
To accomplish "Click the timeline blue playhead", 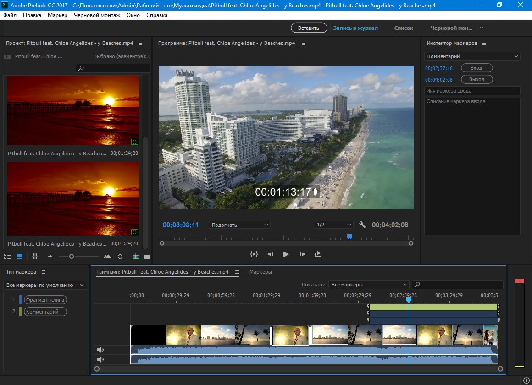I will coord(409,299).
